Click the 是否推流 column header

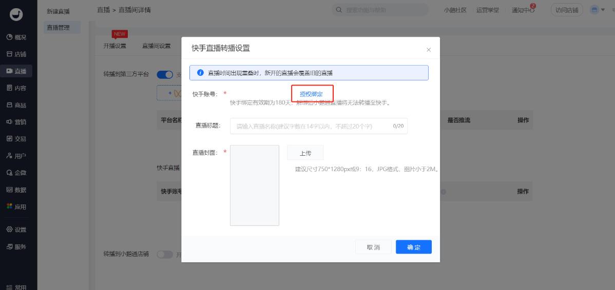tap(459, 120)
